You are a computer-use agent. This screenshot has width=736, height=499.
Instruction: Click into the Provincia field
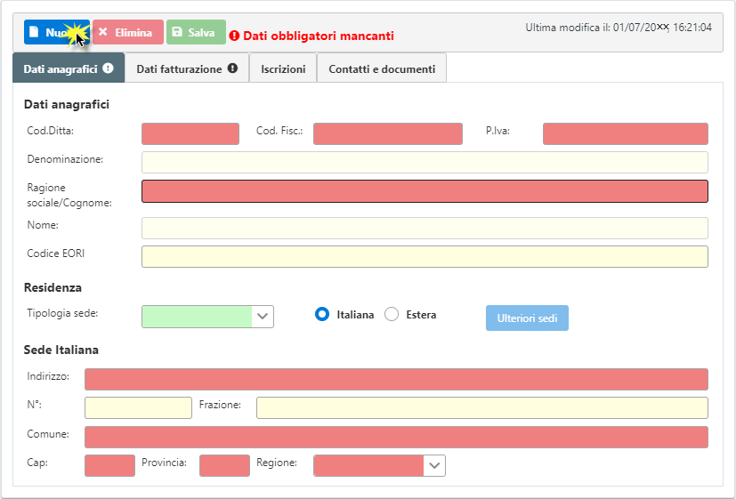pos(224,465)
